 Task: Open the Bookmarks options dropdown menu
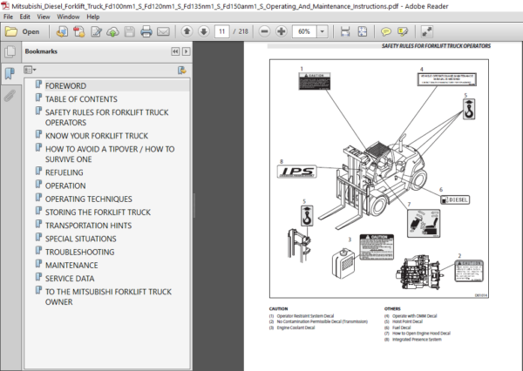pyautogui.click(x=30, y=70)
